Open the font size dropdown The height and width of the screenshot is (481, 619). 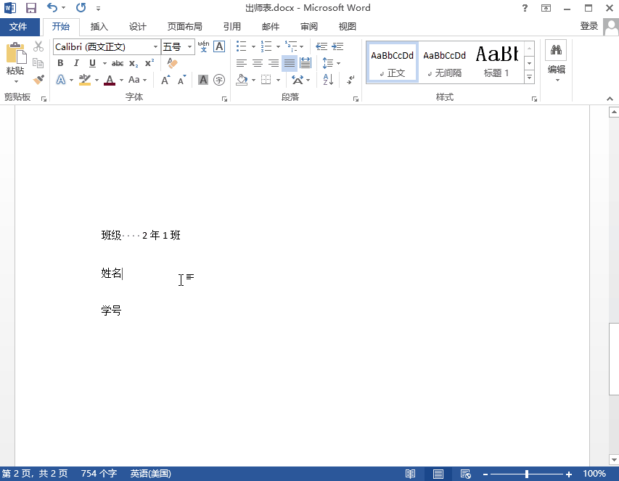pyautogui.click(x=189, y=46)
